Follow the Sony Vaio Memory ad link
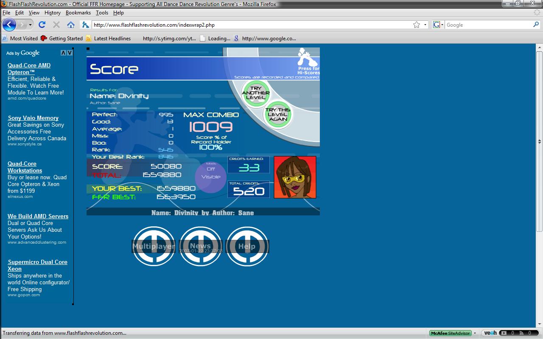543x339 pixels. tap(33, 118)
